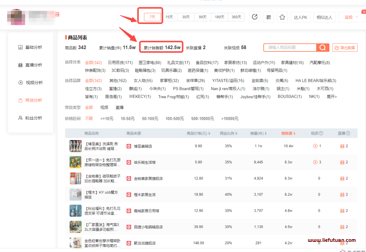Click the 基础分析 sidebar chart icon

pyautogui.click(x=20, y=47)
